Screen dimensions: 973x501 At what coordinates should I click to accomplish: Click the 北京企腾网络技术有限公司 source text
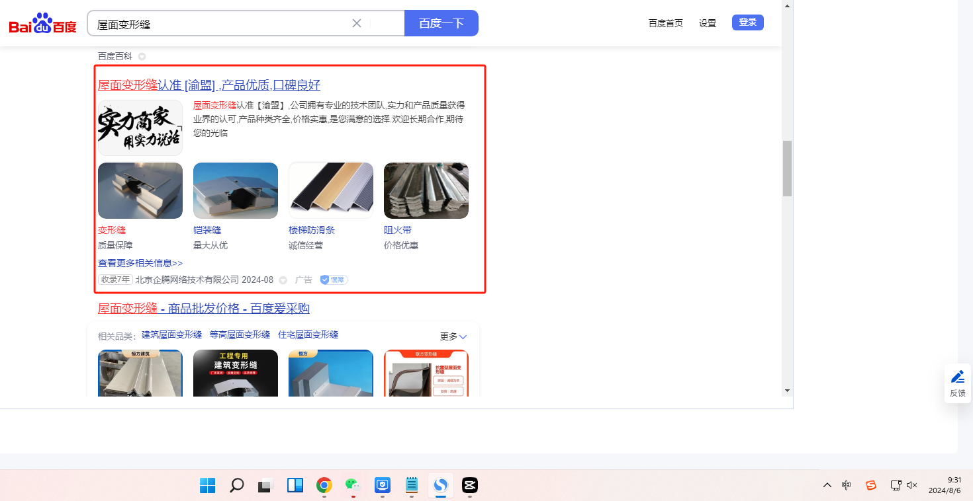[x=187, y=280]
